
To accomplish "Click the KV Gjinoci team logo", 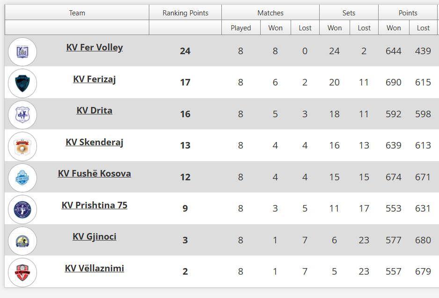I will (x=22, y=241).
